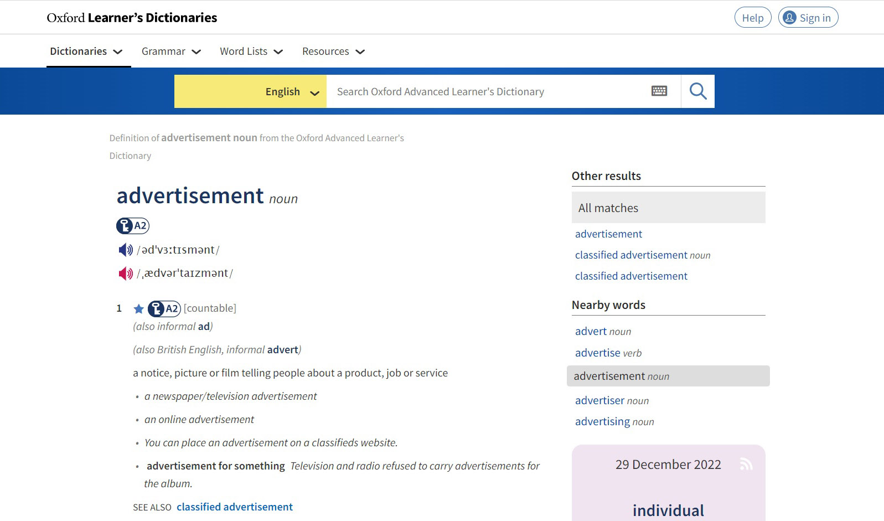The height and width of the screenshot is (521, 884).
Task: Click the Help button
Action: (753, 18)
